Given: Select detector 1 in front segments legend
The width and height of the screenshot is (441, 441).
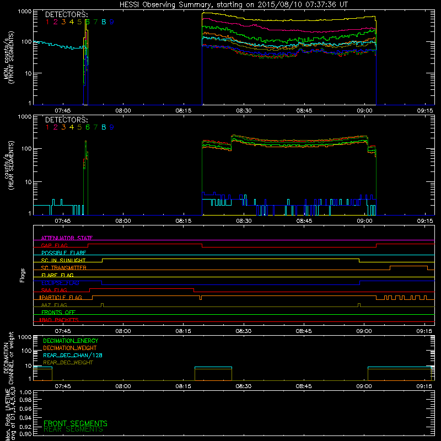Looking at the screenshot, I should tap(47, 22).
